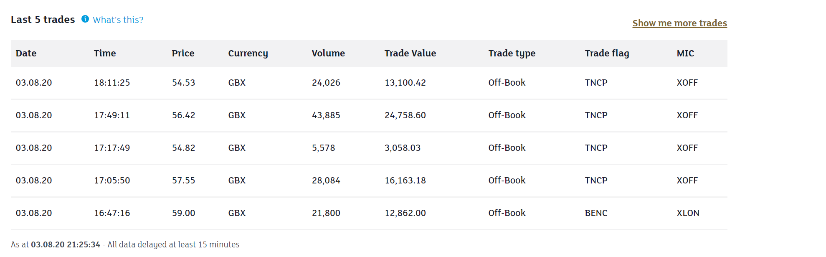This screenshot has height=257, width=826.
Task: Click the Time column header
Action: tap(105, 53)
